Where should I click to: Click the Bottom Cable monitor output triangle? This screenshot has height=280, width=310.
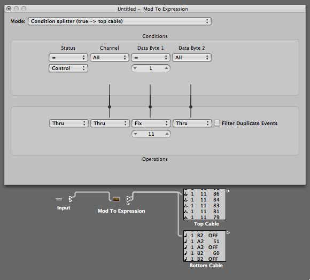228,233
